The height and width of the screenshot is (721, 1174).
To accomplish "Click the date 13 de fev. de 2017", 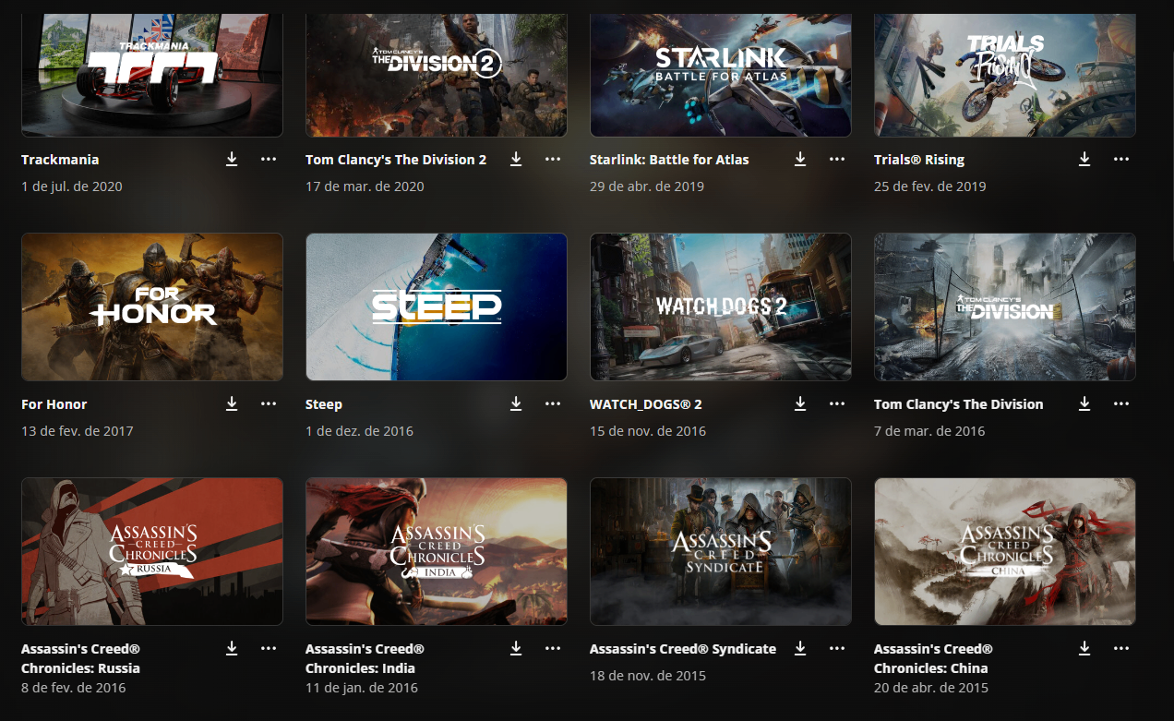I will click(78, 431).
